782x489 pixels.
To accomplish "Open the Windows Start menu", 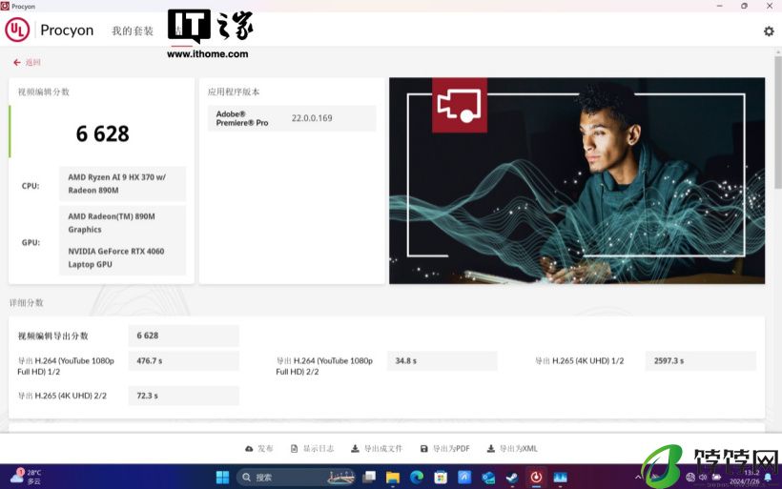I will 222,478.
